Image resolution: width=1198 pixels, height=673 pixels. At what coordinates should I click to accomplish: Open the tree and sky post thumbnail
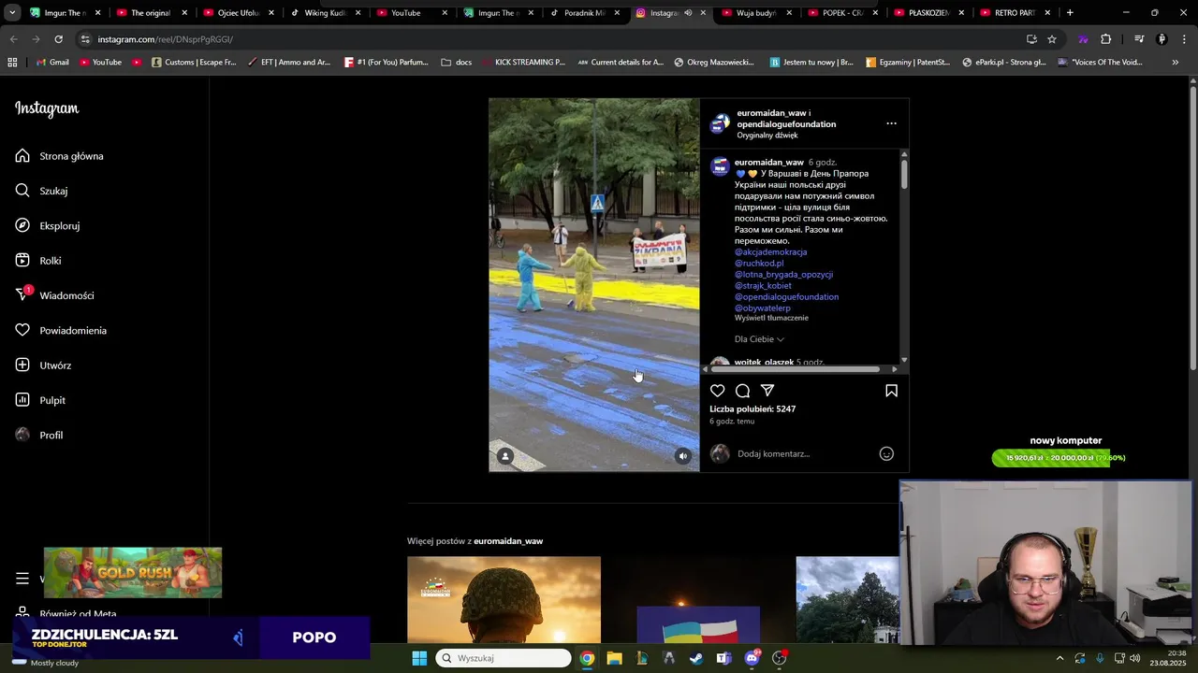[x=847, y=600]
